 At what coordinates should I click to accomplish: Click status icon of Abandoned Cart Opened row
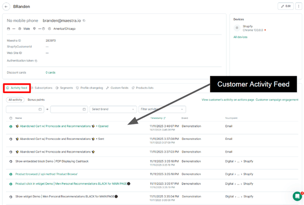[11, 126]
